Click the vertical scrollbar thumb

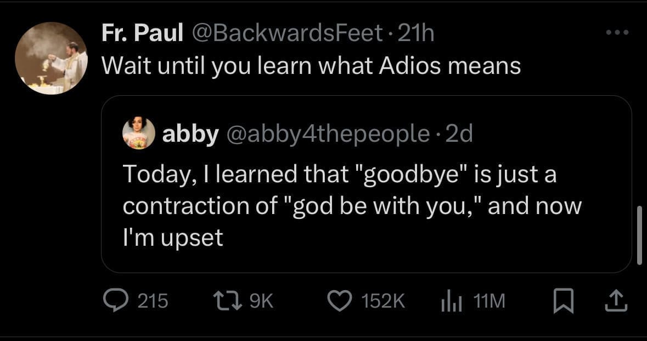639,235
